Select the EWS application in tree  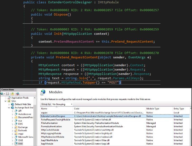coord(20,124)
